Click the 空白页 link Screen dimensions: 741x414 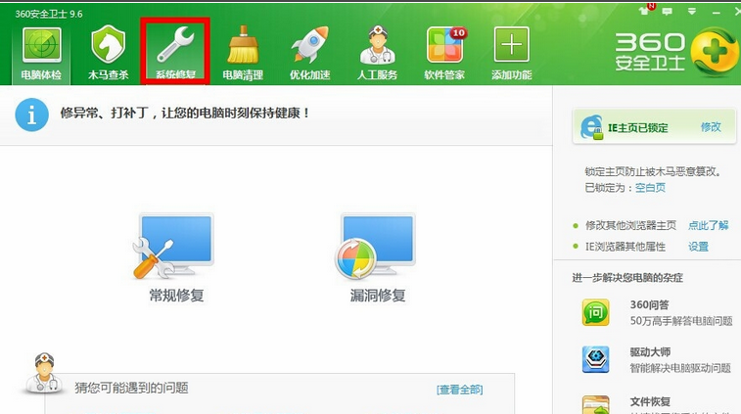point(650,188)
